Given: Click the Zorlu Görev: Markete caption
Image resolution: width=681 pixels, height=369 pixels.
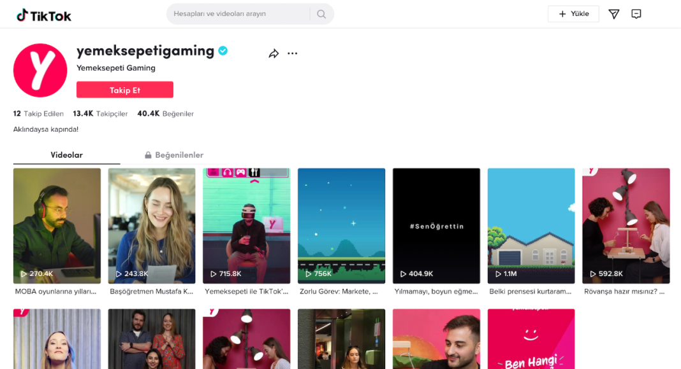Looking at the screenshot, I should click(x=339, y=291).
